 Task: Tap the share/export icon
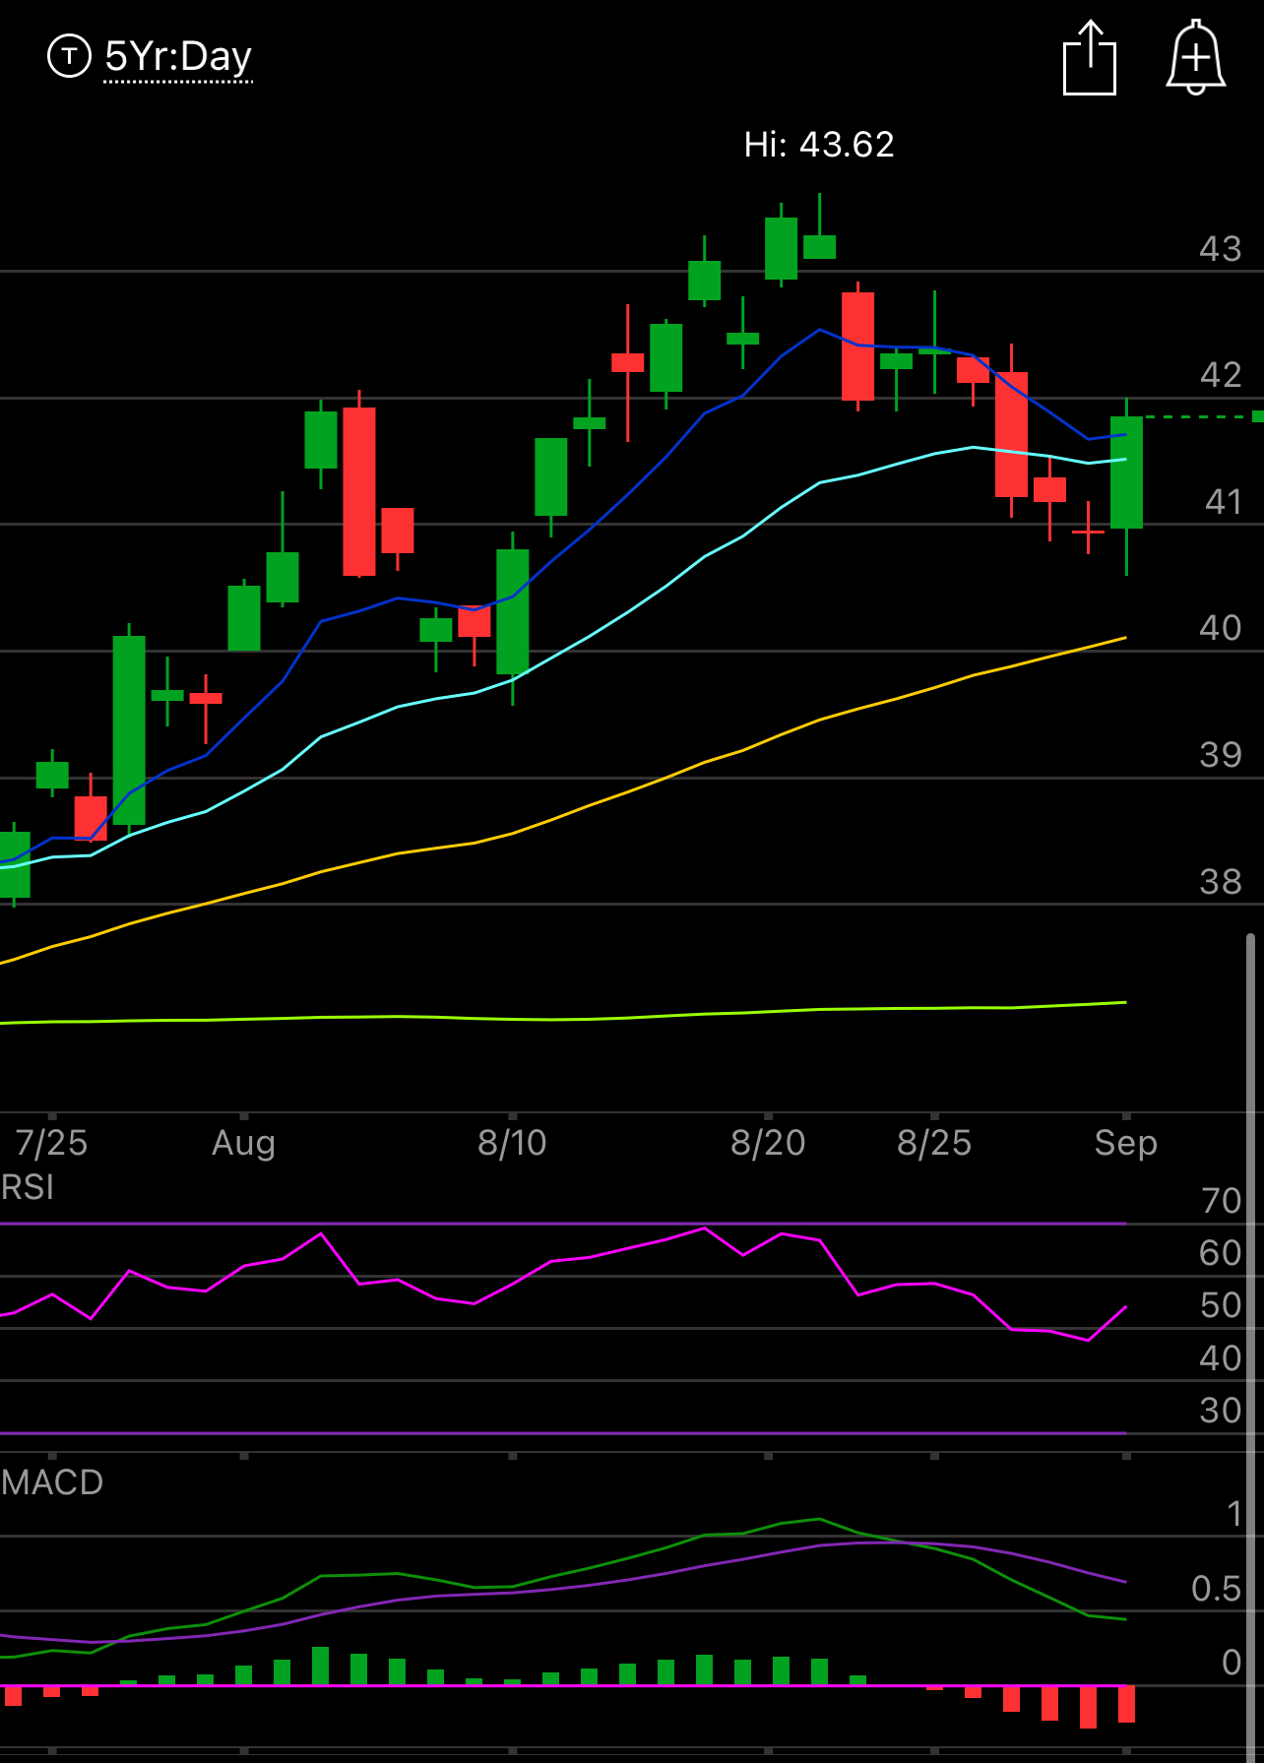pos(1090,58)
